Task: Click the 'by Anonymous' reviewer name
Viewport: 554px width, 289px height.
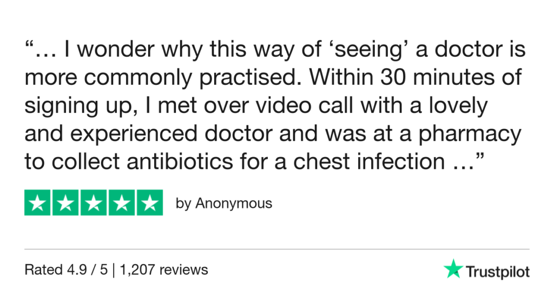Action: (224, 204)
